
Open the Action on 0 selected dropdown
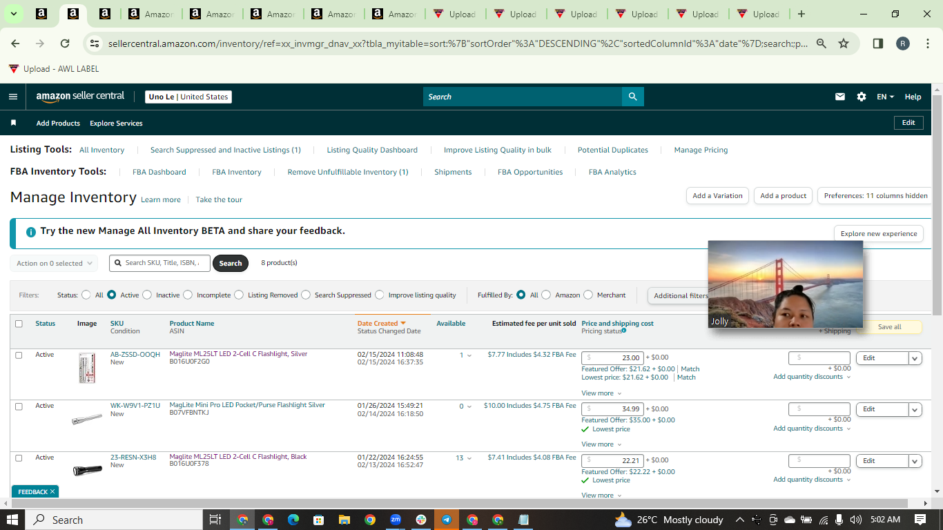coord(54,263)
